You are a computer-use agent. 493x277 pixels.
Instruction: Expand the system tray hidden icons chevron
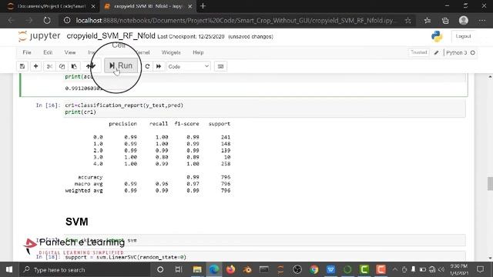coord(395,269)
